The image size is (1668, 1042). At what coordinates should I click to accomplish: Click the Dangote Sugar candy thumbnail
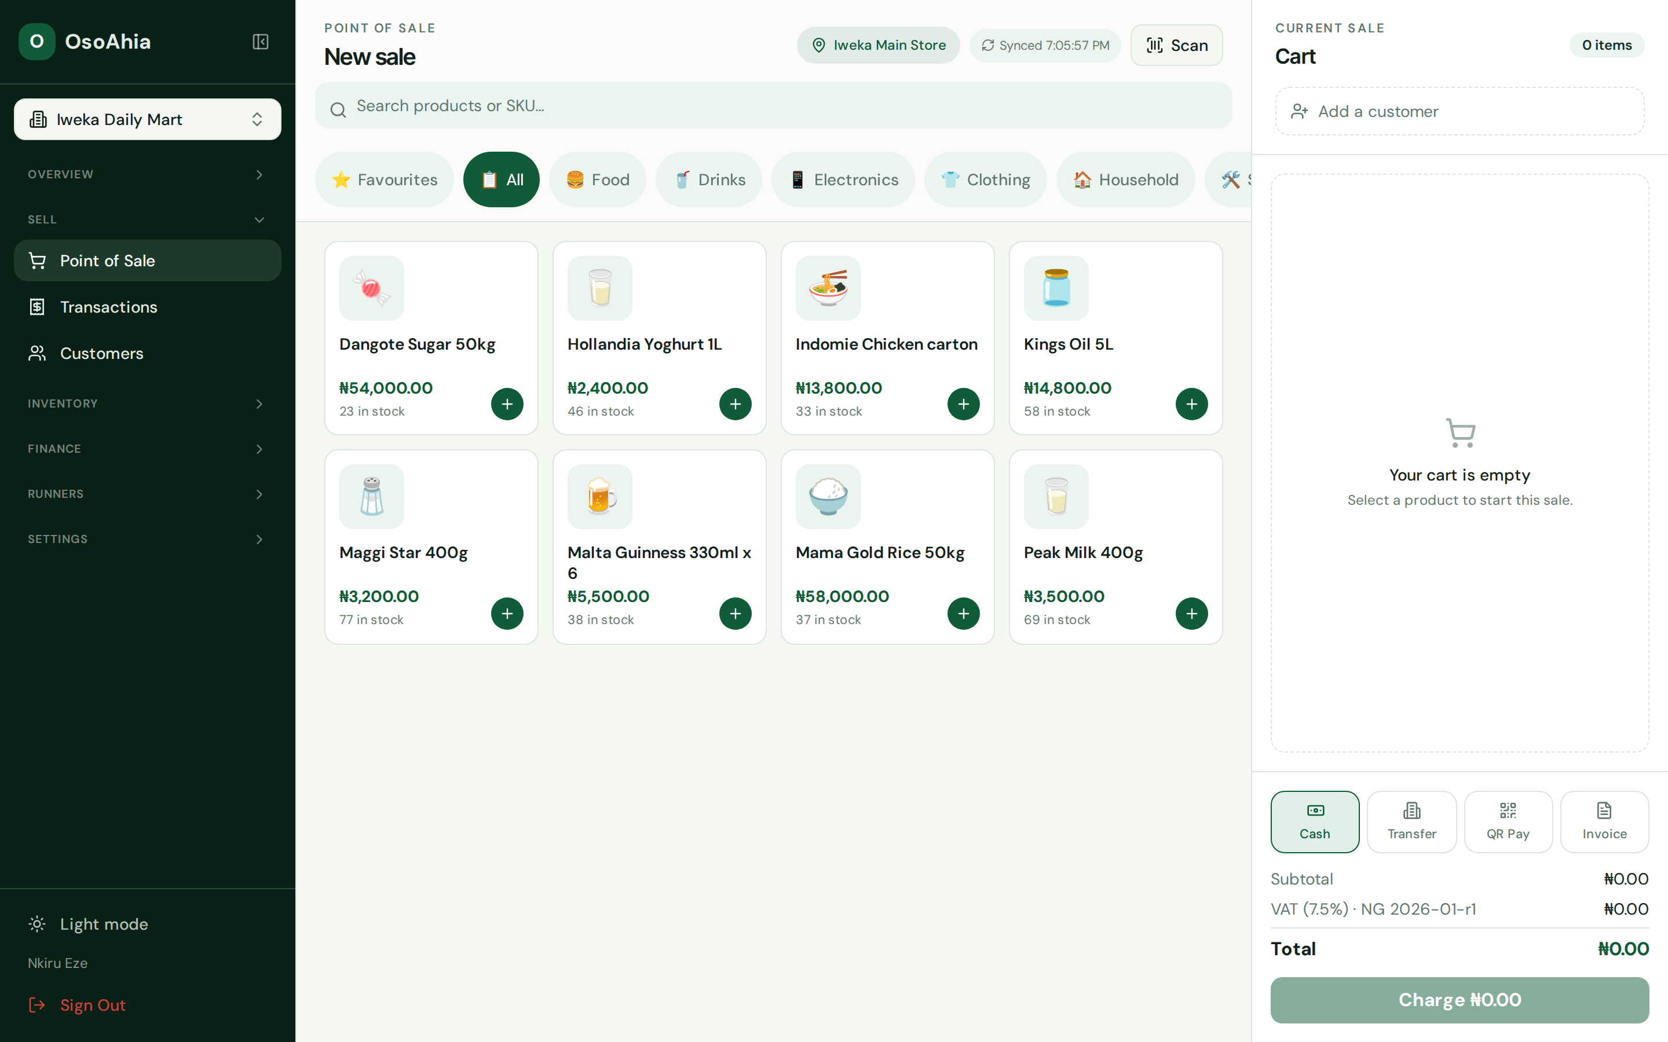pos(371,288)
